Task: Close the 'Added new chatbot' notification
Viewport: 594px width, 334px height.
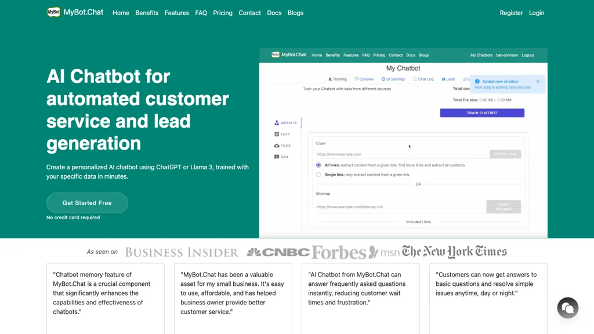Action: [538, 81]
